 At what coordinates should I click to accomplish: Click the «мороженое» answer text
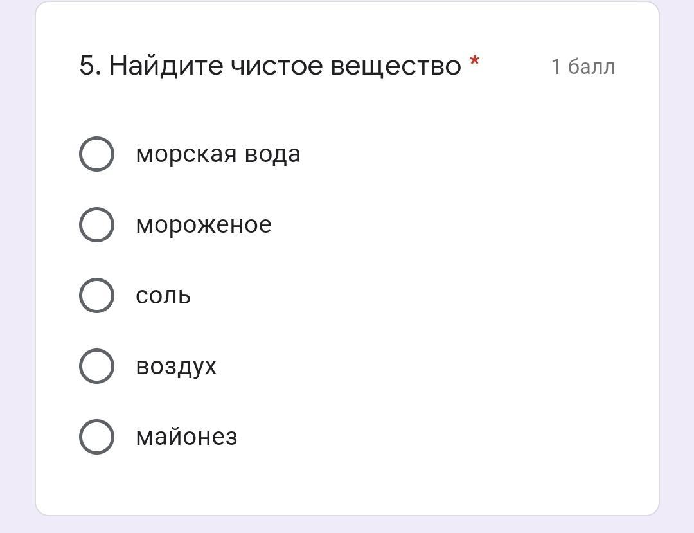pyautogui.click(x=203, y=225)
